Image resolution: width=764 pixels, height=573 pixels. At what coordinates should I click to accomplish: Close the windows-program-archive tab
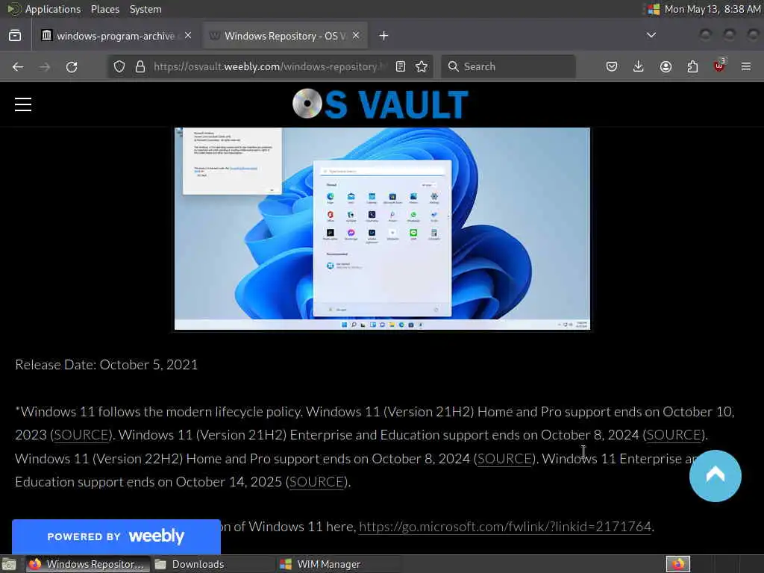188,36
